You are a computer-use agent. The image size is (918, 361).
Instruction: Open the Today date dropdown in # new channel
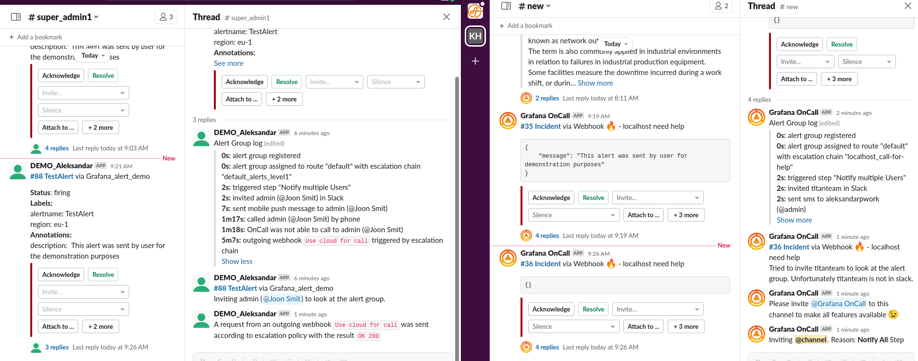coord(616,44)
